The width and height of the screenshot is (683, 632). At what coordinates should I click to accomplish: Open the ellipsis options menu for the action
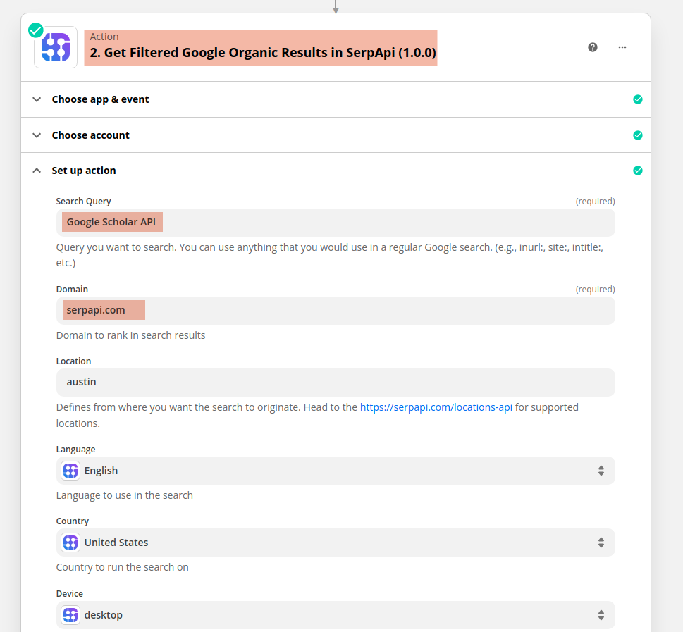622,47
